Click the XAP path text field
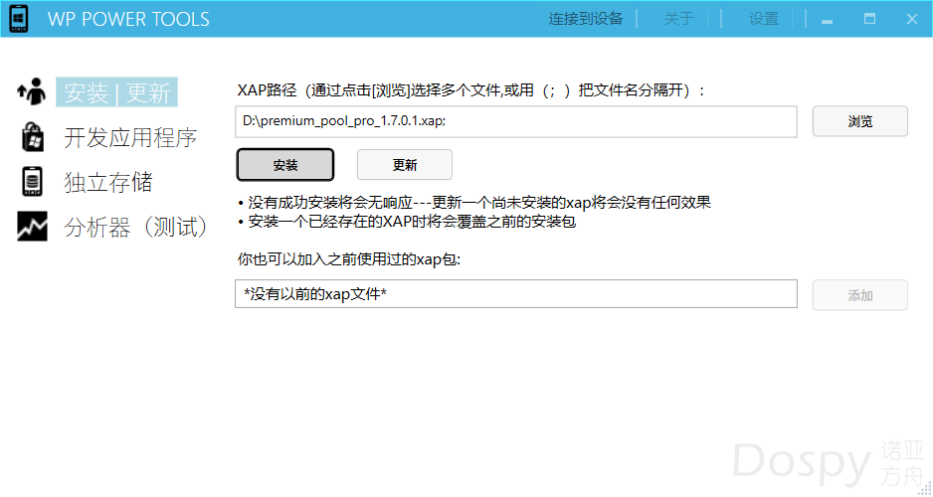Viewport: 933px width, 497px height. click(x=515, y=121)
